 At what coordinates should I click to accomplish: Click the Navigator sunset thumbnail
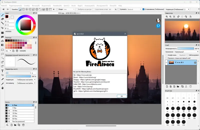pos(182,31)
